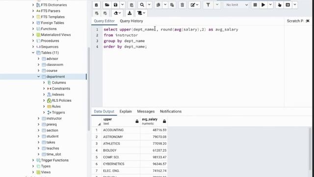Select the Triggers item

pyautogui.click(x=58, y=113)
